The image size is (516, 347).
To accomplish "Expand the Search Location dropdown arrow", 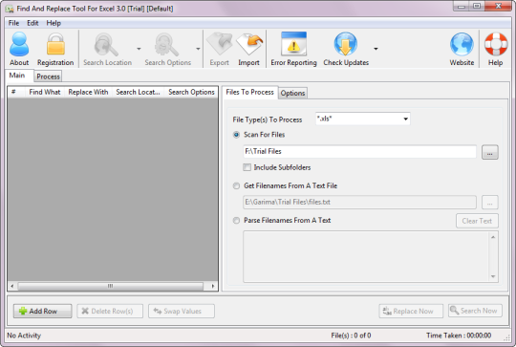I will (139, 49).
